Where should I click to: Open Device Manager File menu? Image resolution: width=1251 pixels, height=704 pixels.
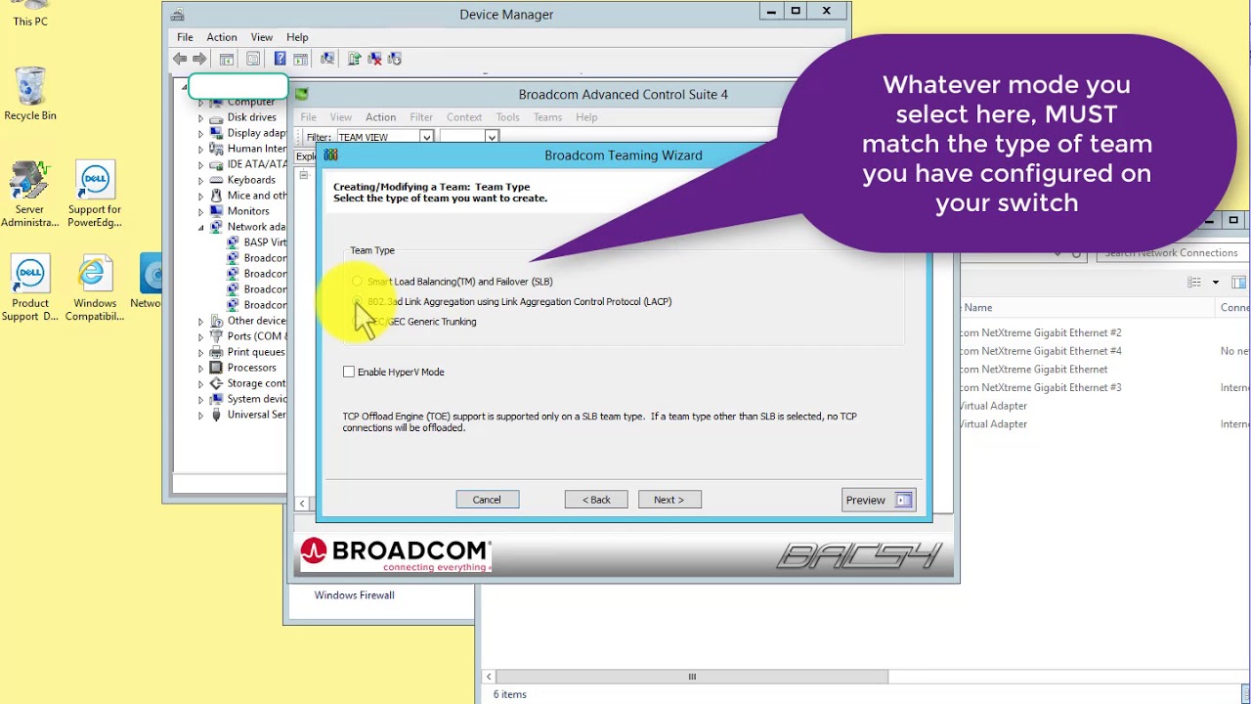coord(185,37)
